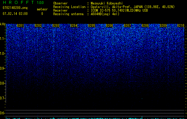Click the Receiving antenna label

[68, 14]
